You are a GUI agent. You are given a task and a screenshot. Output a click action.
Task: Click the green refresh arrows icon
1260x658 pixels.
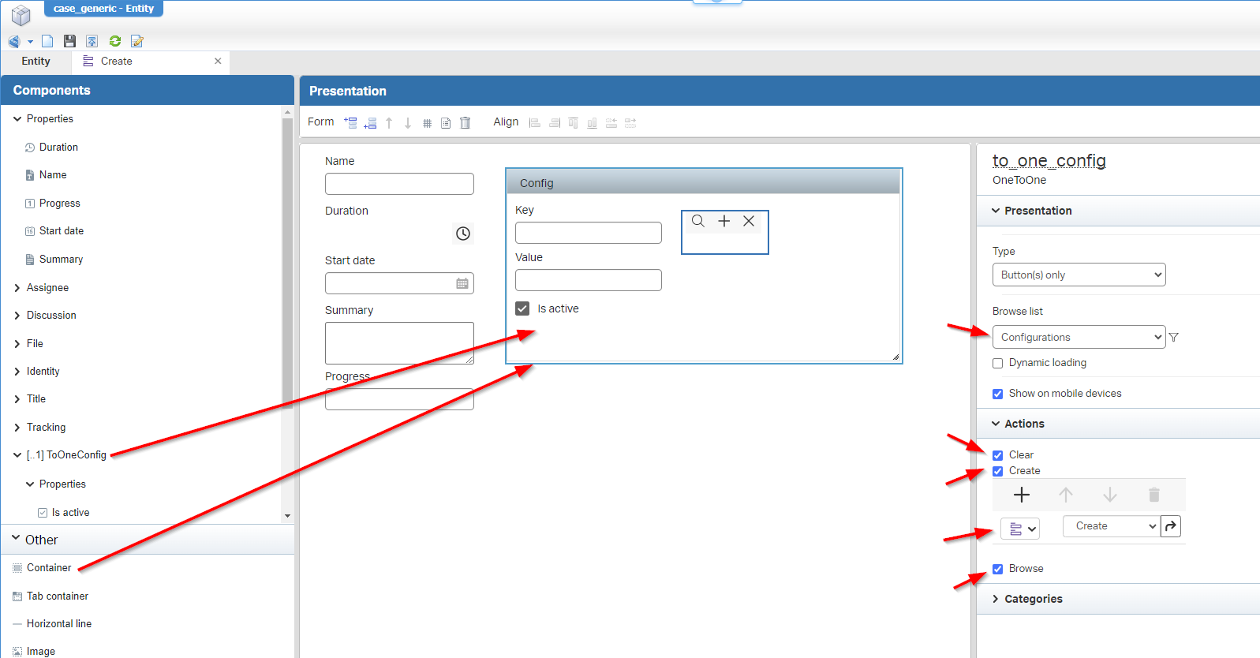coord(115,41)
